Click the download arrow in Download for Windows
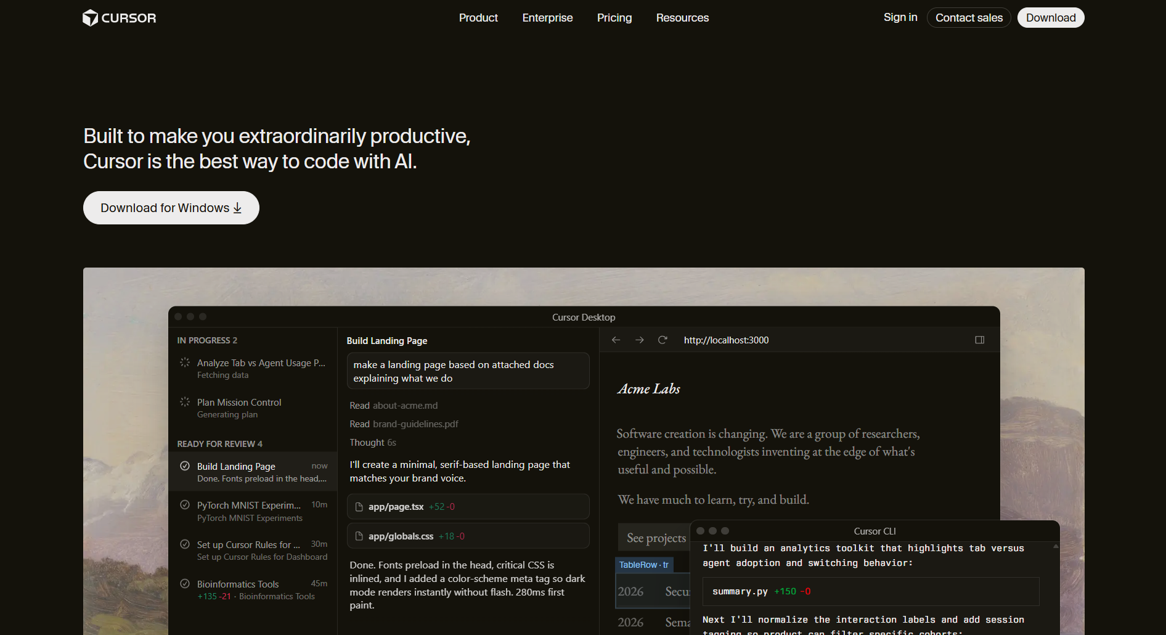Screen dimensions: 1166x635 237,208
